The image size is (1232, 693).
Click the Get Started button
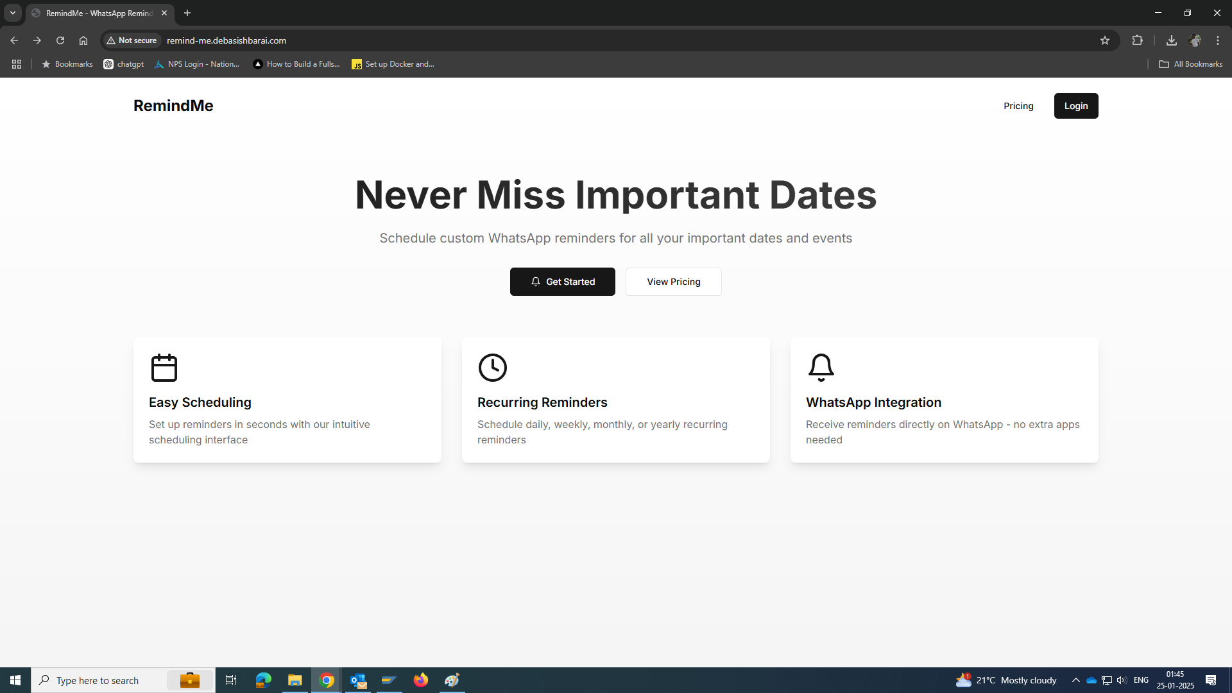coord(562,282)
